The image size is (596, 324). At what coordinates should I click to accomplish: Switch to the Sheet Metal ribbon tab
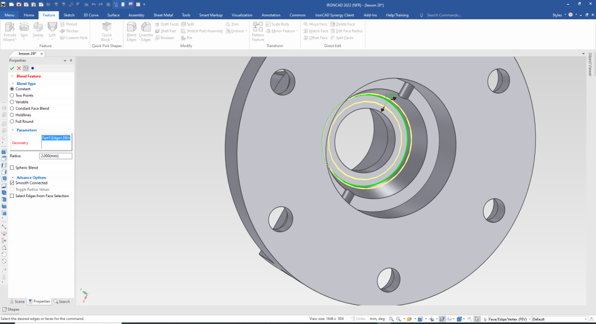[163, 15]
